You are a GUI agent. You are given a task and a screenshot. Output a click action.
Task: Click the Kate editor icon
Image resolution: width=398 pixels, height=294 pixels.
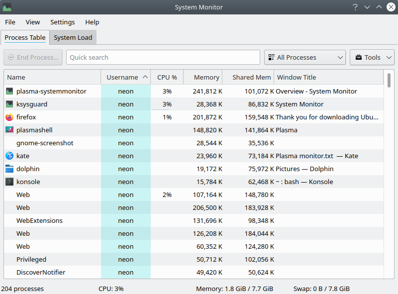pyautogui.click(x=9, y=156)
